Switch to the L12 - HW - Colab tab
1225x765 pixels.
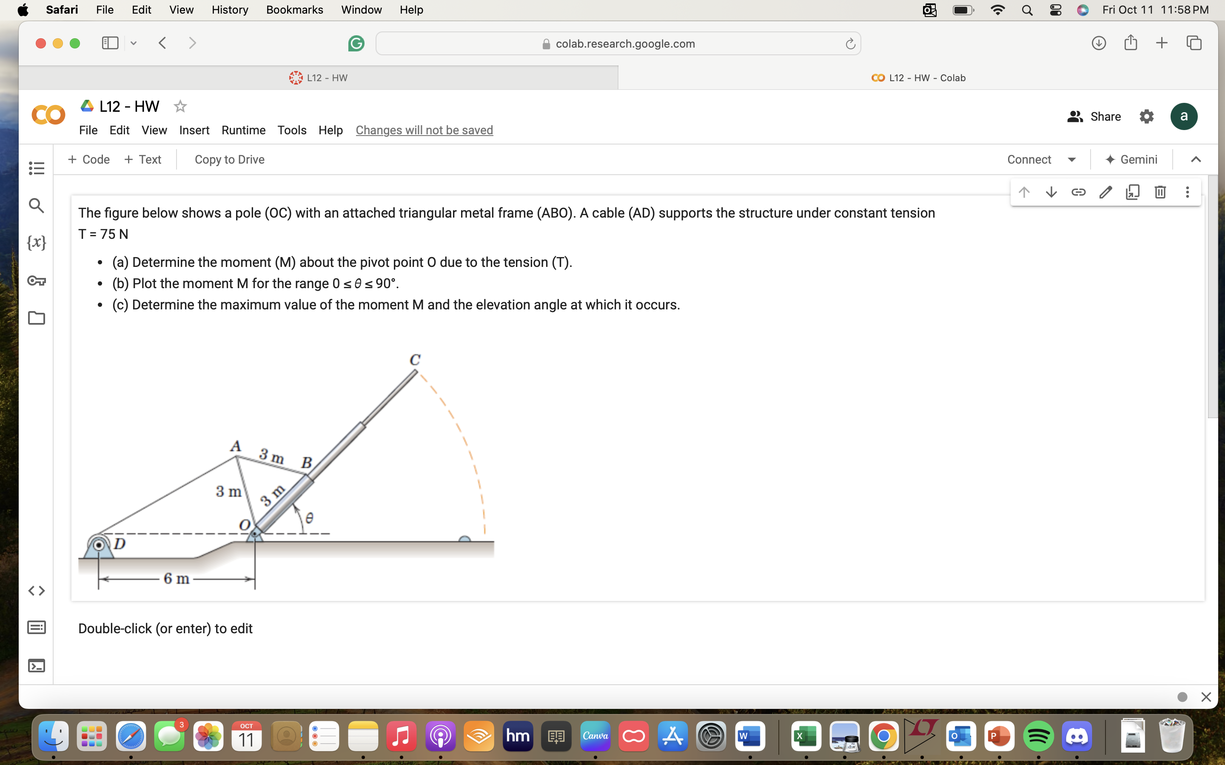918,77
